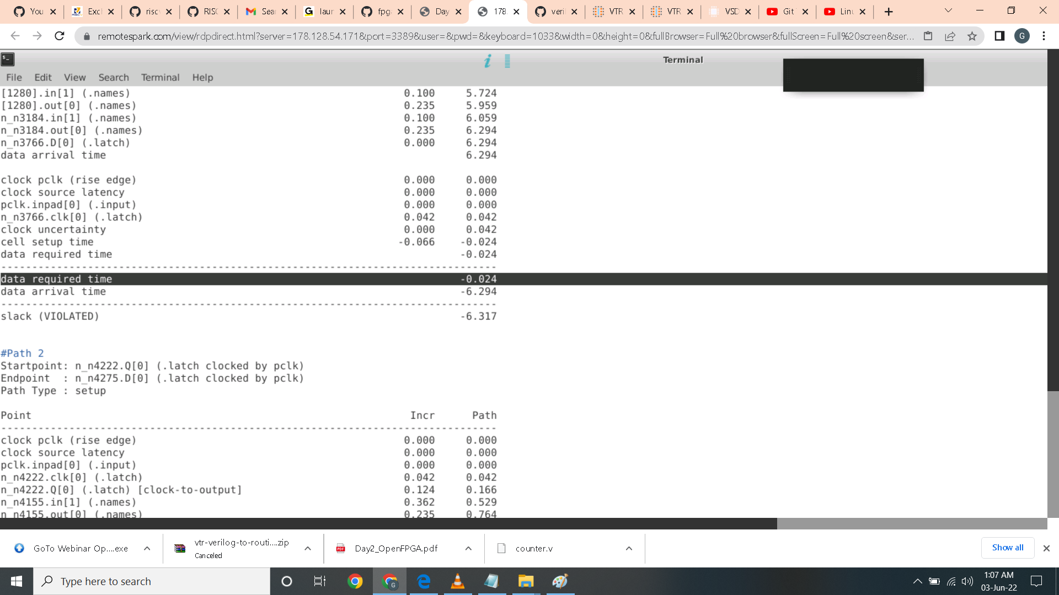Click Show all downloads button
Viewport: 1059px width, 595px height.
pyautogui.click(x=1007, y=548)
